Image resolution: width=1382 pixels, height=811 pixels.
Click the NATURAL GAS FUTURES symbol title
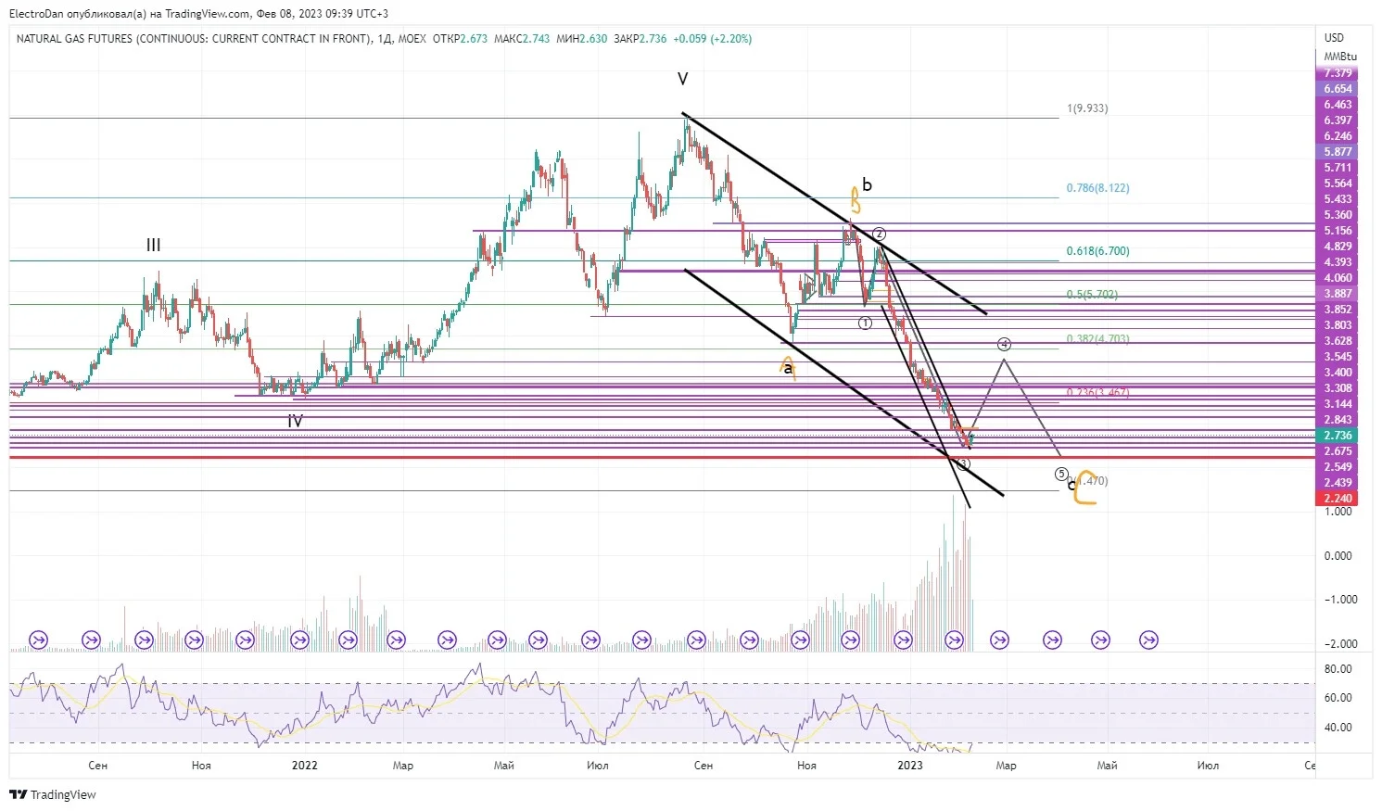pyautogui.click(x=192, y=39)
